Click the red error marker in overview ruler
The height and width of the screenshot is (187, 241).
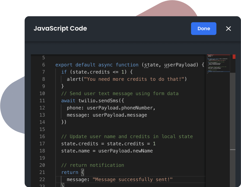click(x=234, y=57)
